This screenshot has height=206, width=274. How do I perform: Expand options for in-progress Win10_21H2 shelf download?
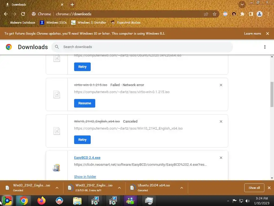119,188
